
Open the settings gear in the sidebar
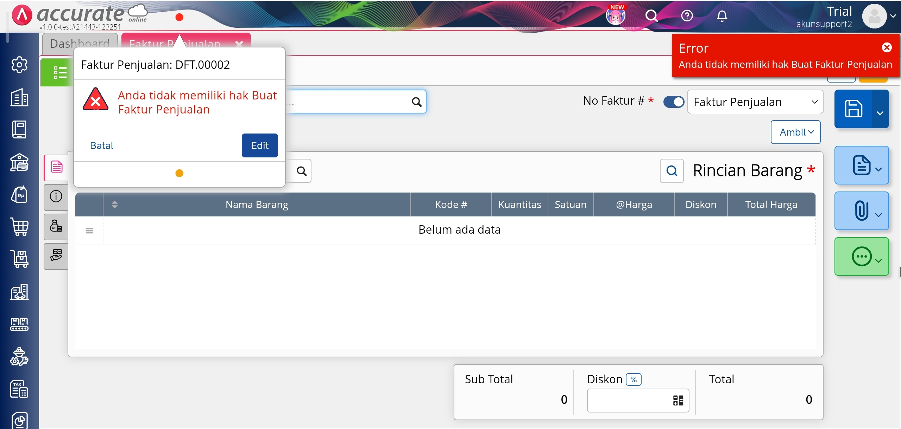point(19,65)
